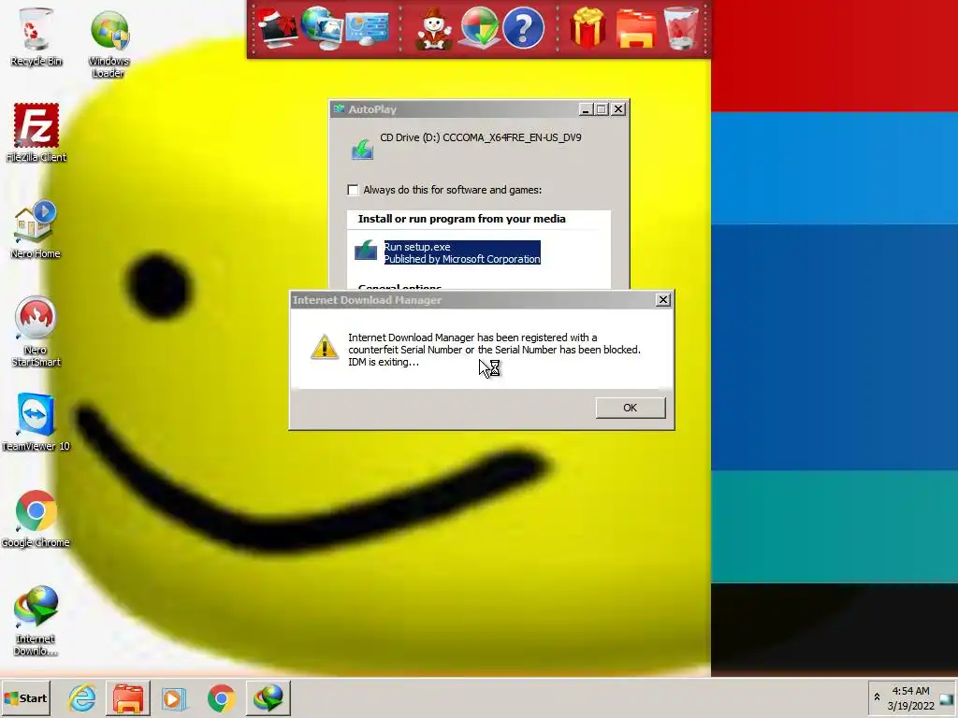This screenshot has width=958, height=718.
Task: Open the Internet Download Manager desktop shortcut
Action: coord(36,621)
